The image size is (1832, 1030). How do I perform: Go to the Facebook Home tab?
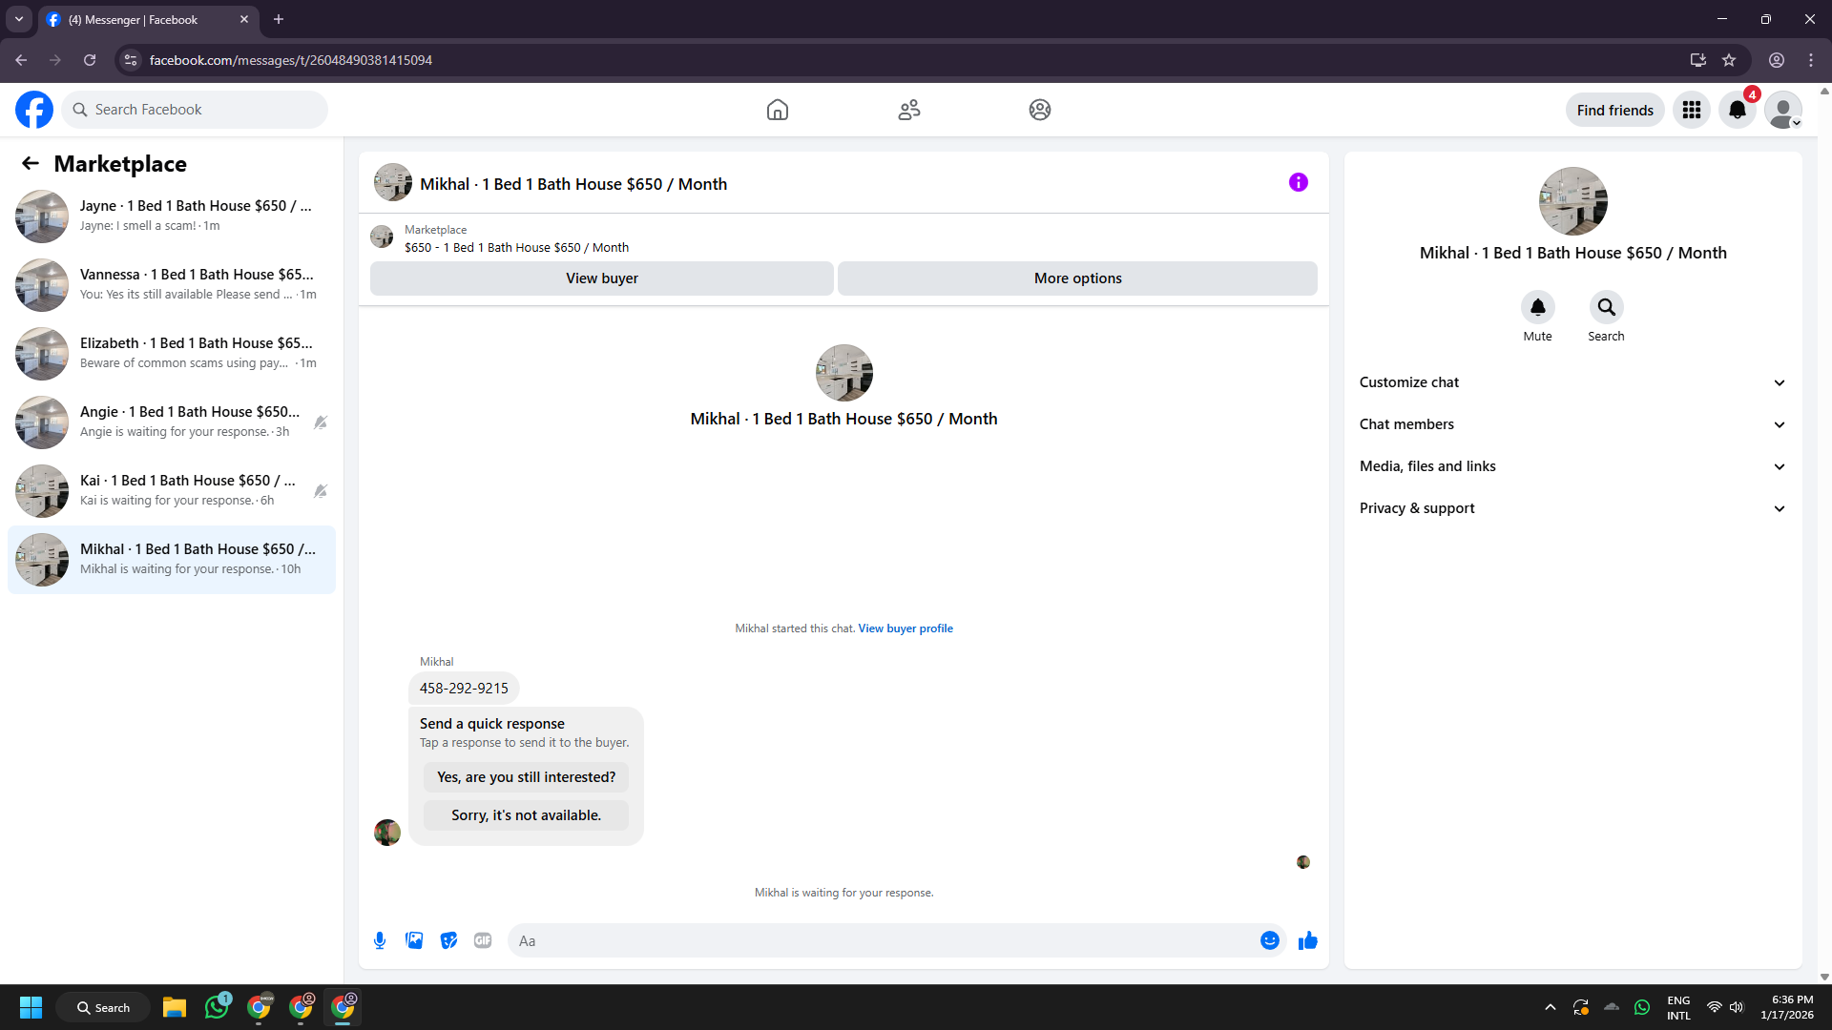[778, 110]
